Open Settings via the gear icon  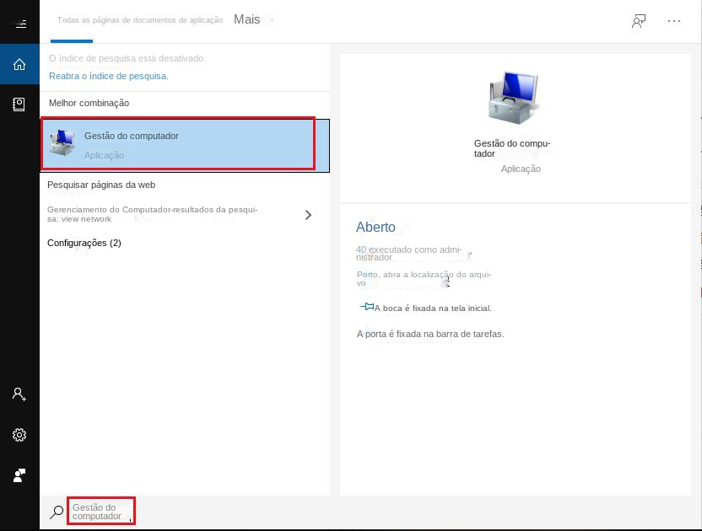point(19,435)
